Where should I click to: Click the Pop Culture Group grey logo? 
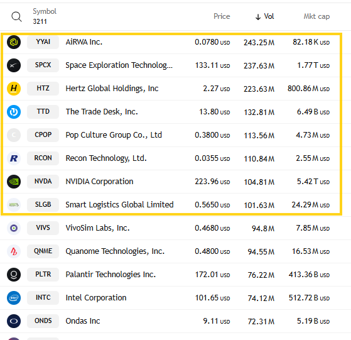click(14, 135)
